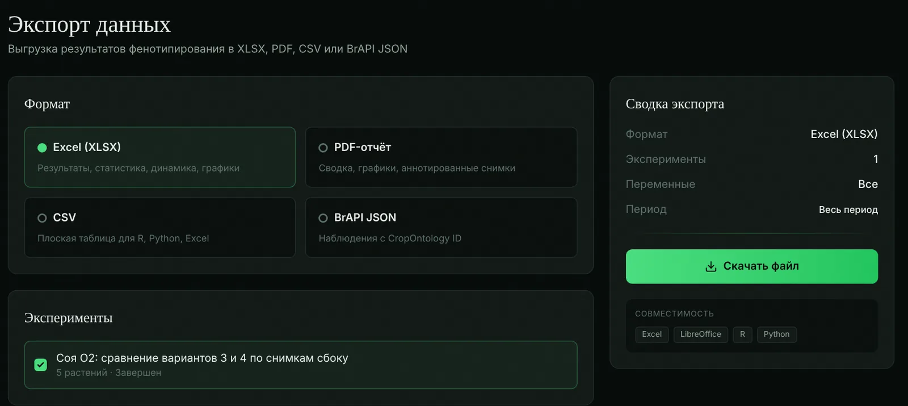Click the R compatibility tag

[742, 334]
